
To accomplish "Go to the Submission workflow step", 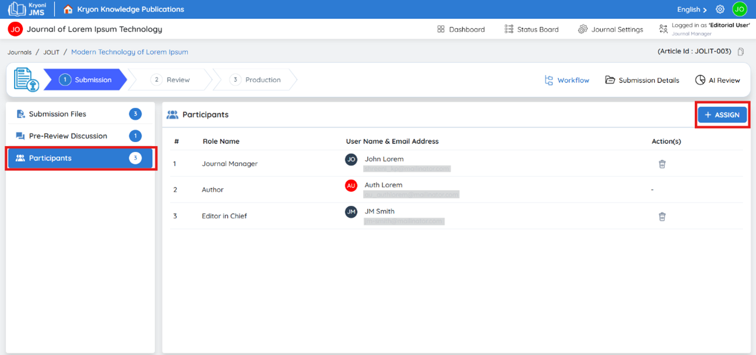I will coord(85,80).
